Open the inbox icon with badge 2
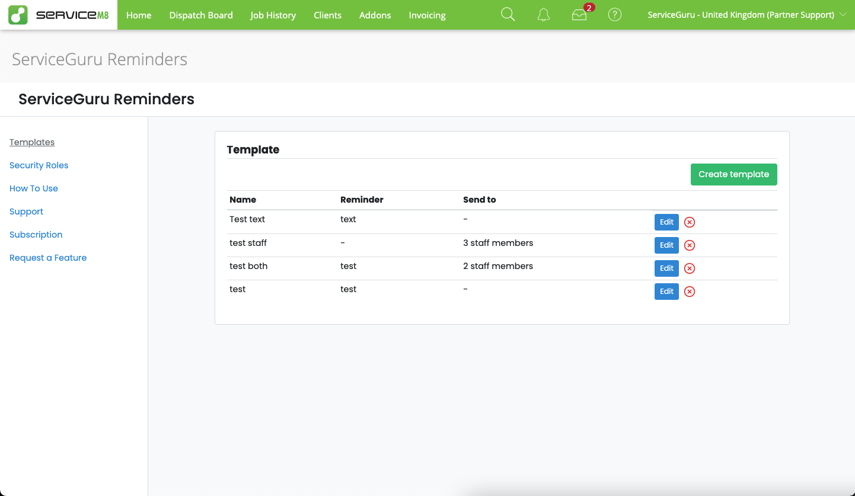855x496 pixels. (580, 15)
